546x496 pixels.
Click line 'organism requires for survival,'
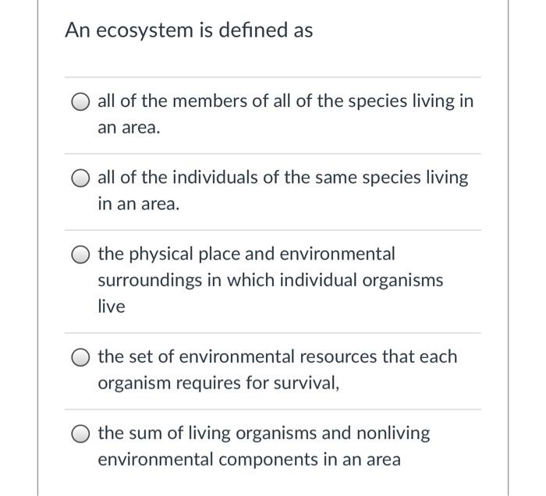click(218, 383)
